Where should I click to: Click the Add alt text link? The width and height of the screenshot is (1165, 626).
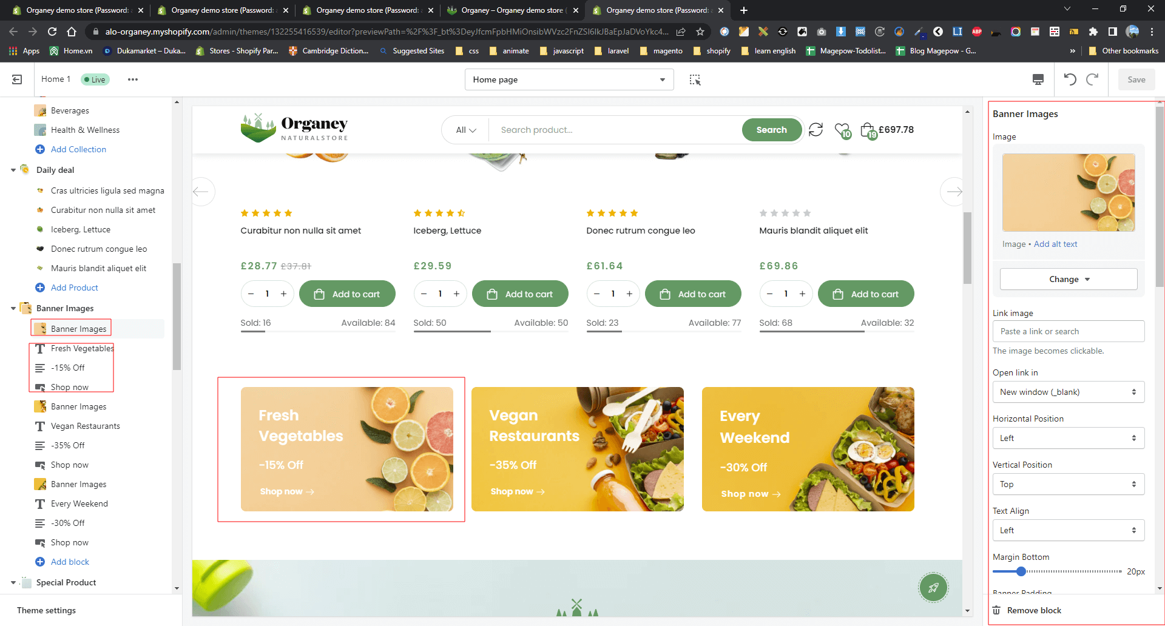coord(1055,244)
